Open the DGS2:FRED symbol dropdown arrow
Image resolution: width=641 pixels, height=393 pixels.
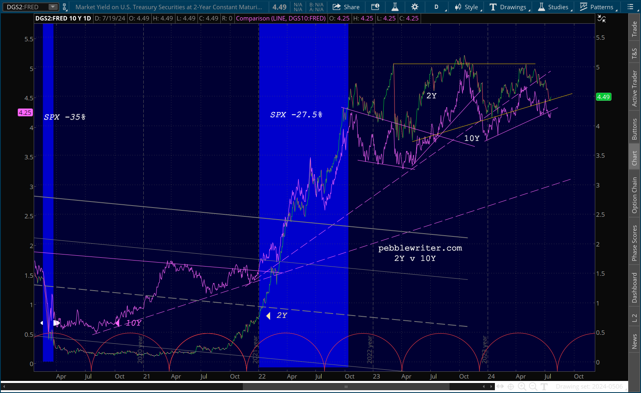pos(53,7)
